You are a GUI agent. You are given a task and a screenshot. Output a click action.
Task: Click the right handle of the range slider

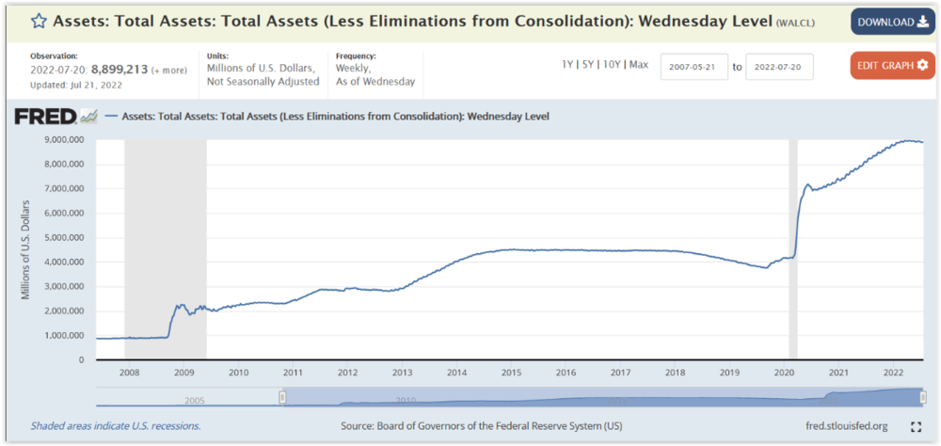pyautogui.click(x=924, y=398)
